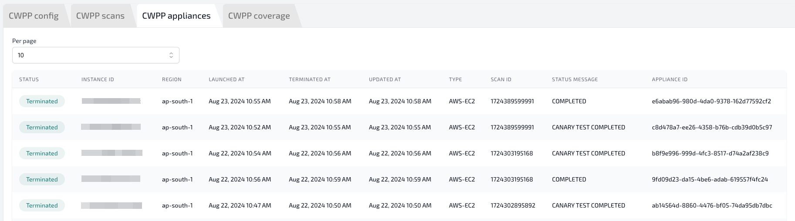Click CANARY TEST COMPLETED in c8d478a7 row
795x221 pixels.
click(589, 127)
